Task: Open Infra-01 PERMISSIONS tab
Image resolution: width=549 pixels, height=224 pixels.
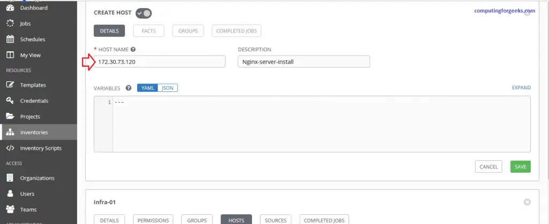Action: [x=153, y=220]
